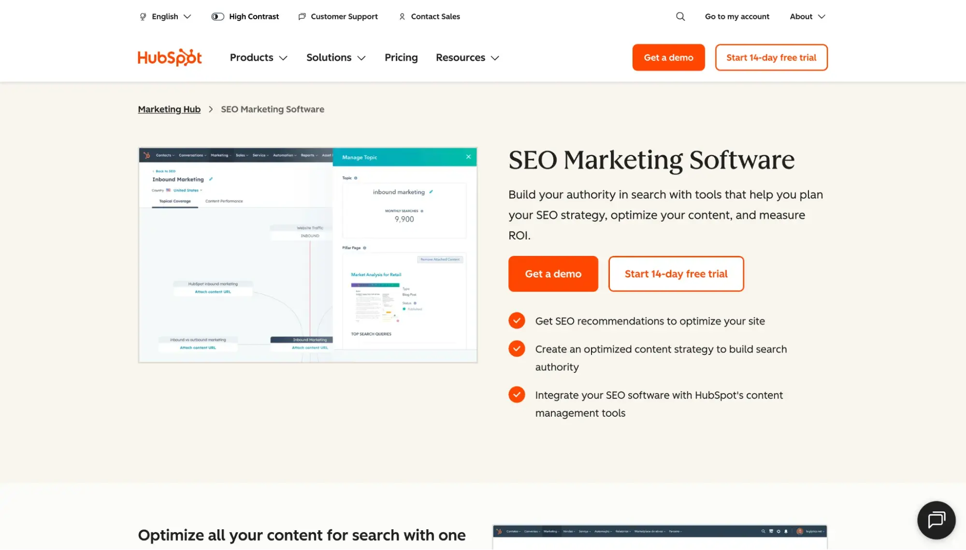Viewport: 966px width, 550px height.
Task: Click the Contact Sales person icon
Action: 402,16
